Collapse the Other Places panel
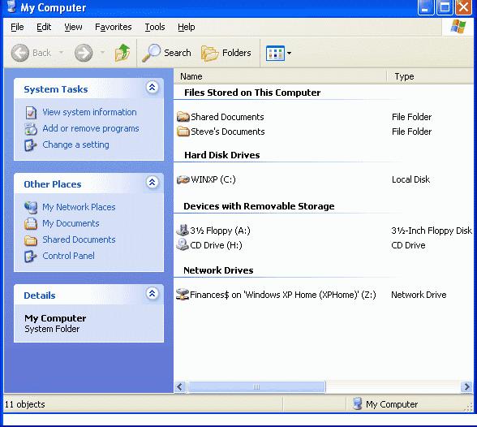Viewport: 477px width, 427px height. 153,183
